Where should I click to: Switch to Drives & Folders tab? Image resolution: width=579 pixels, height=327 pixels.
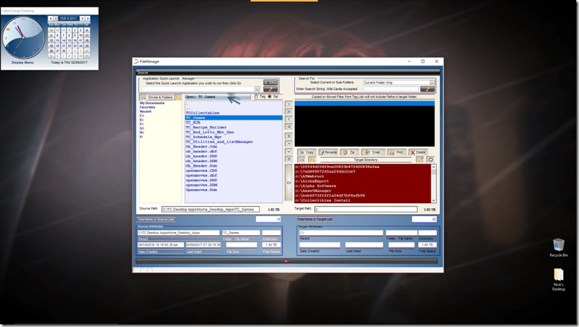160,97
